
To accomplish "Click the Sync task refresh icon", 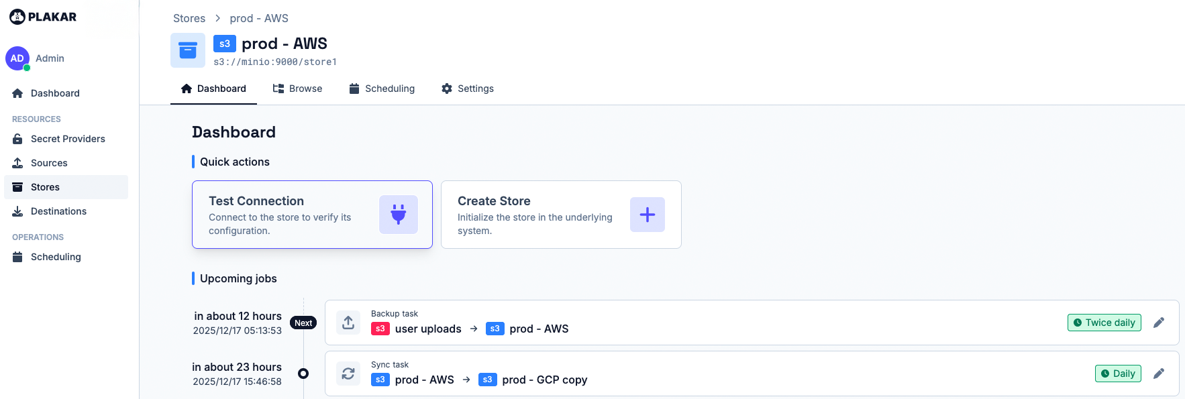I will coord(348,374).
